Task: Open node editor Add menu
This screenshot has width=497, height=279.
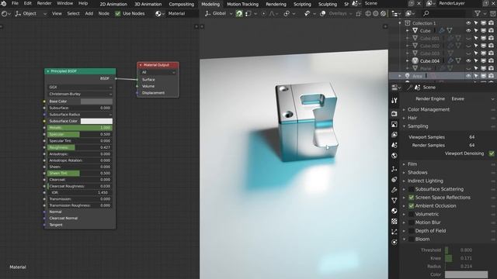Action: [89, 14]
